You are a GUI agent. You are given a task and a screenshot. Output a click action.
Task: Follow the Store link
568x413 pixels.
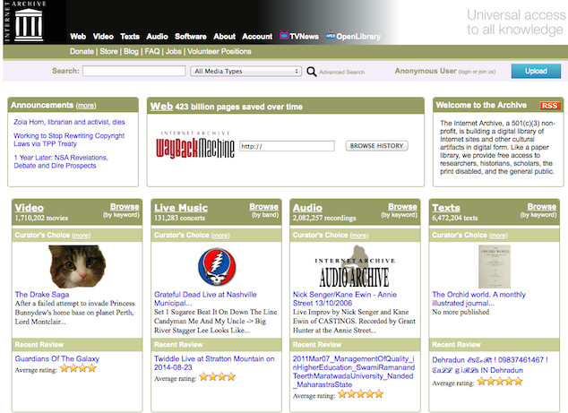coord(108,51)
